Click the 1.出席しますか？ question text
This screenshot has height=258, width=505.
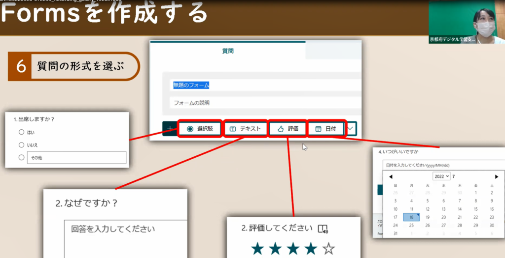[34, 119]
